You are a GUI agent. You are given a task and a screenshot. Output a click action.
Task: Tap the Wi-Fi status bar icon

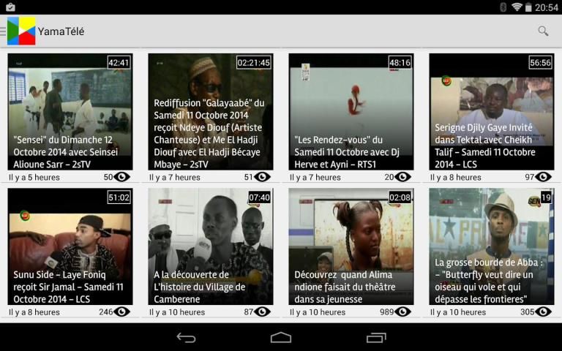coord(517,7)
